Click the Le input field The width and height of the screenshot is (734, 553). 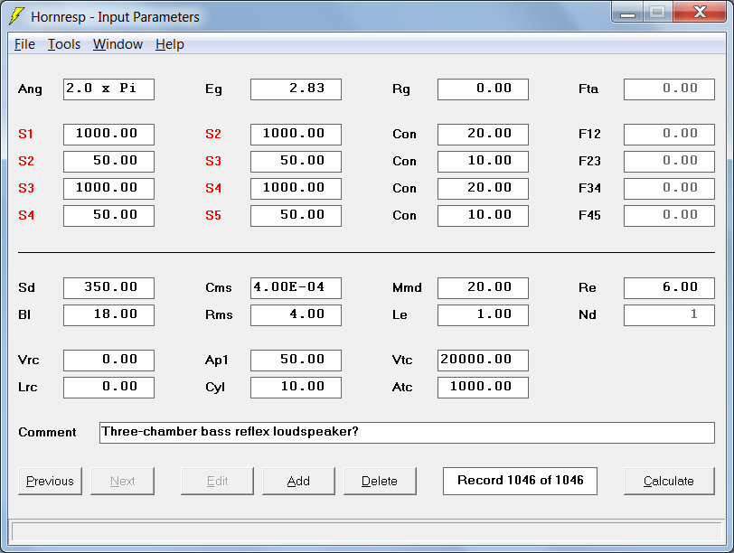tap(483, 315)
